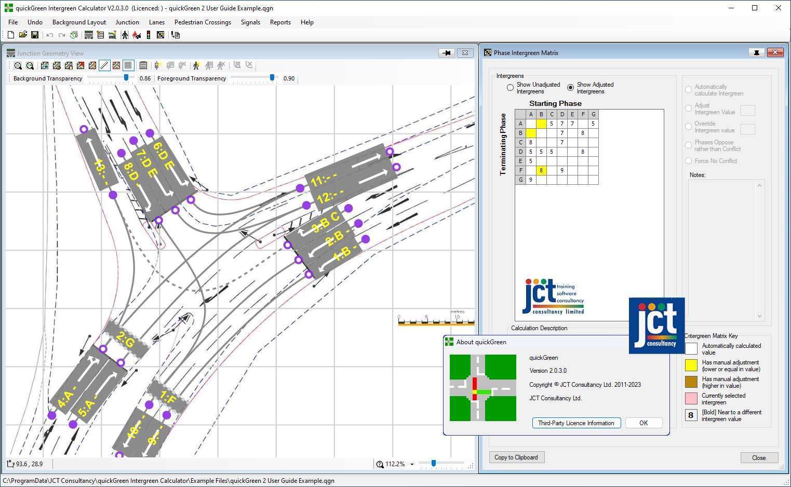Toggle the ruler scale tool in geometry toolbar
This screenshot has height=487, width=791.
pyautogui.click(x=104, y=65)
